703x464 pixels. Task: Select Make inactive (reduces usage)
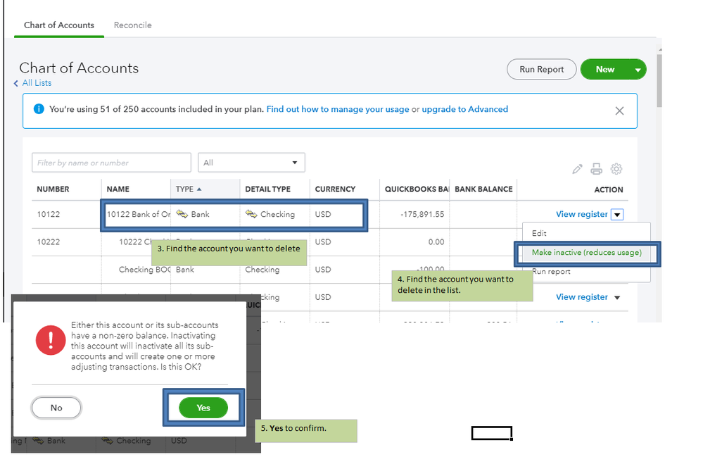586,252
